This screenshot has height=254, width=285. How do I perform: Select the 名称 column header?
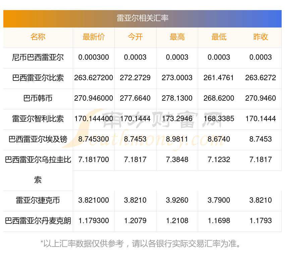38,37
